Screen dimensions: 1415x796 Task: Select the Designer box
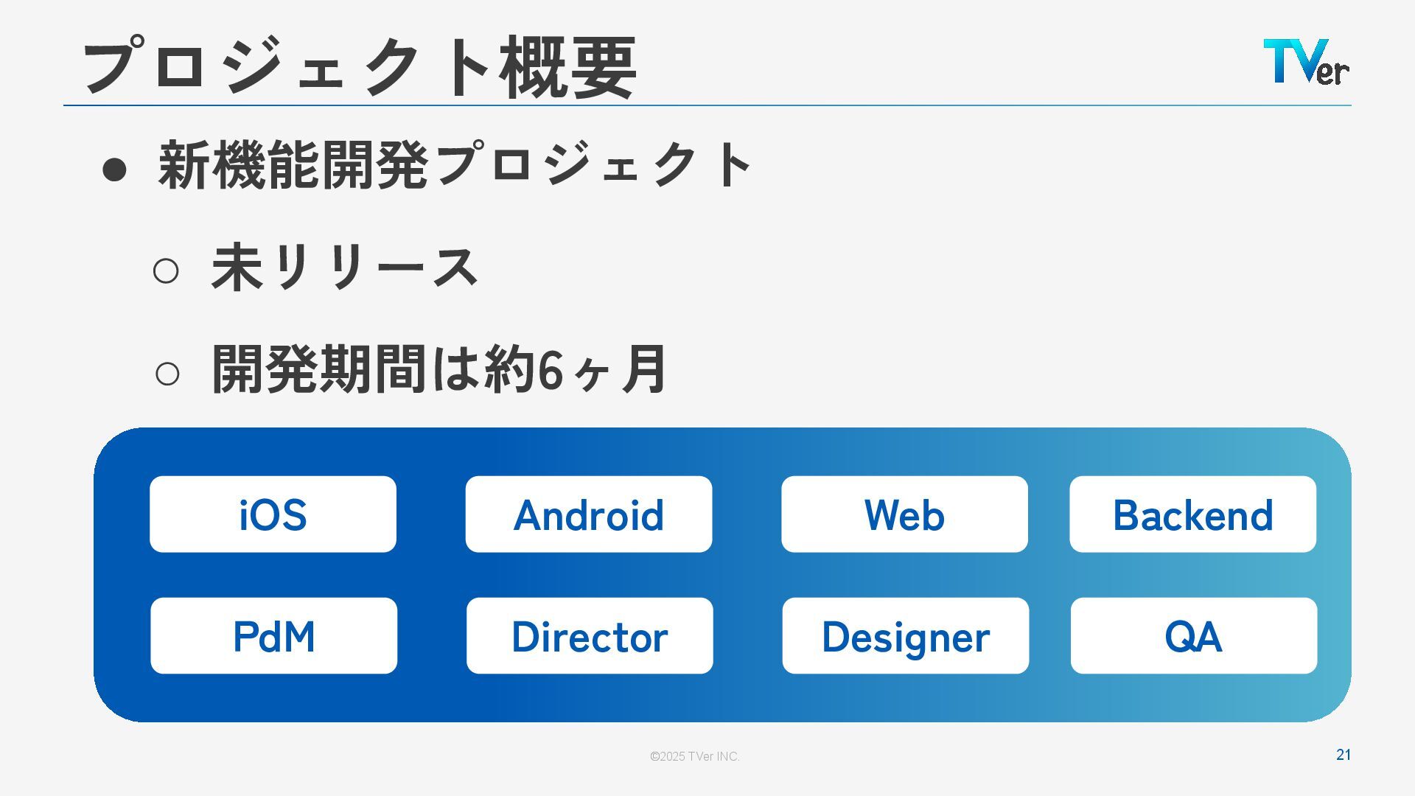click(x=905, y=635)
